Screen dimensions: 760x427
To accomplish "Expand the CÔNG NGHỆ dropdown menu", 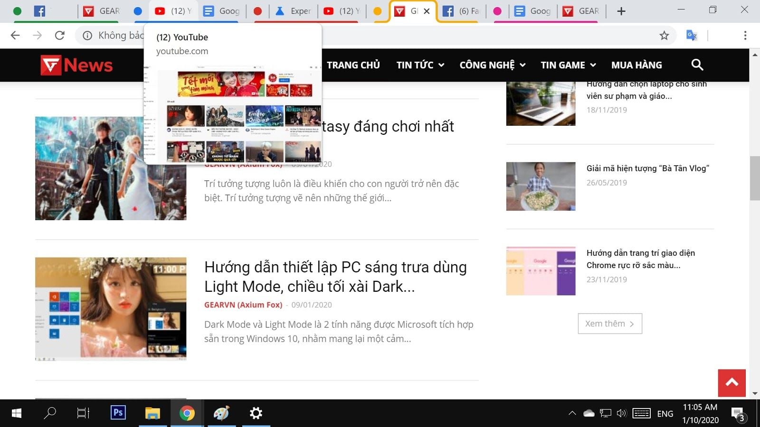I will click(x=492, y=65).
